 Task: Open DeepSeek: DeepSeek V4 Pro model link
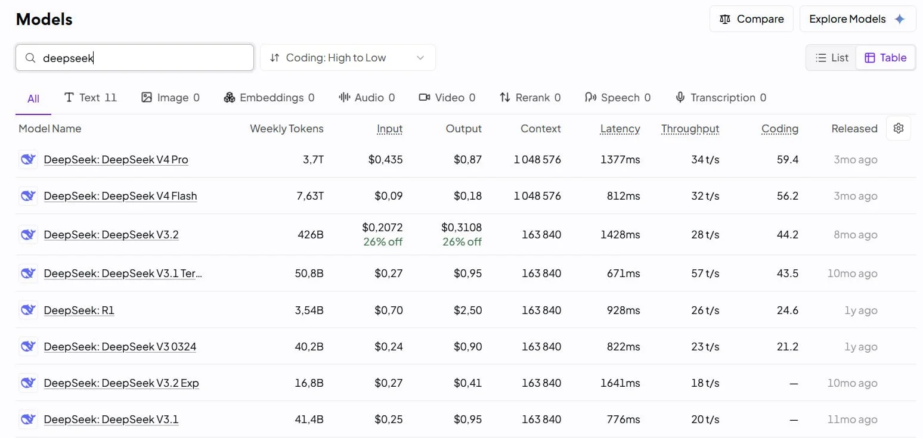click(x=116, y=160)
